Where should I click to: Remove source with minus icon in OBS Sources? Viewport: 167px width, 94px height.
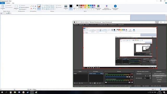(92, 83)
